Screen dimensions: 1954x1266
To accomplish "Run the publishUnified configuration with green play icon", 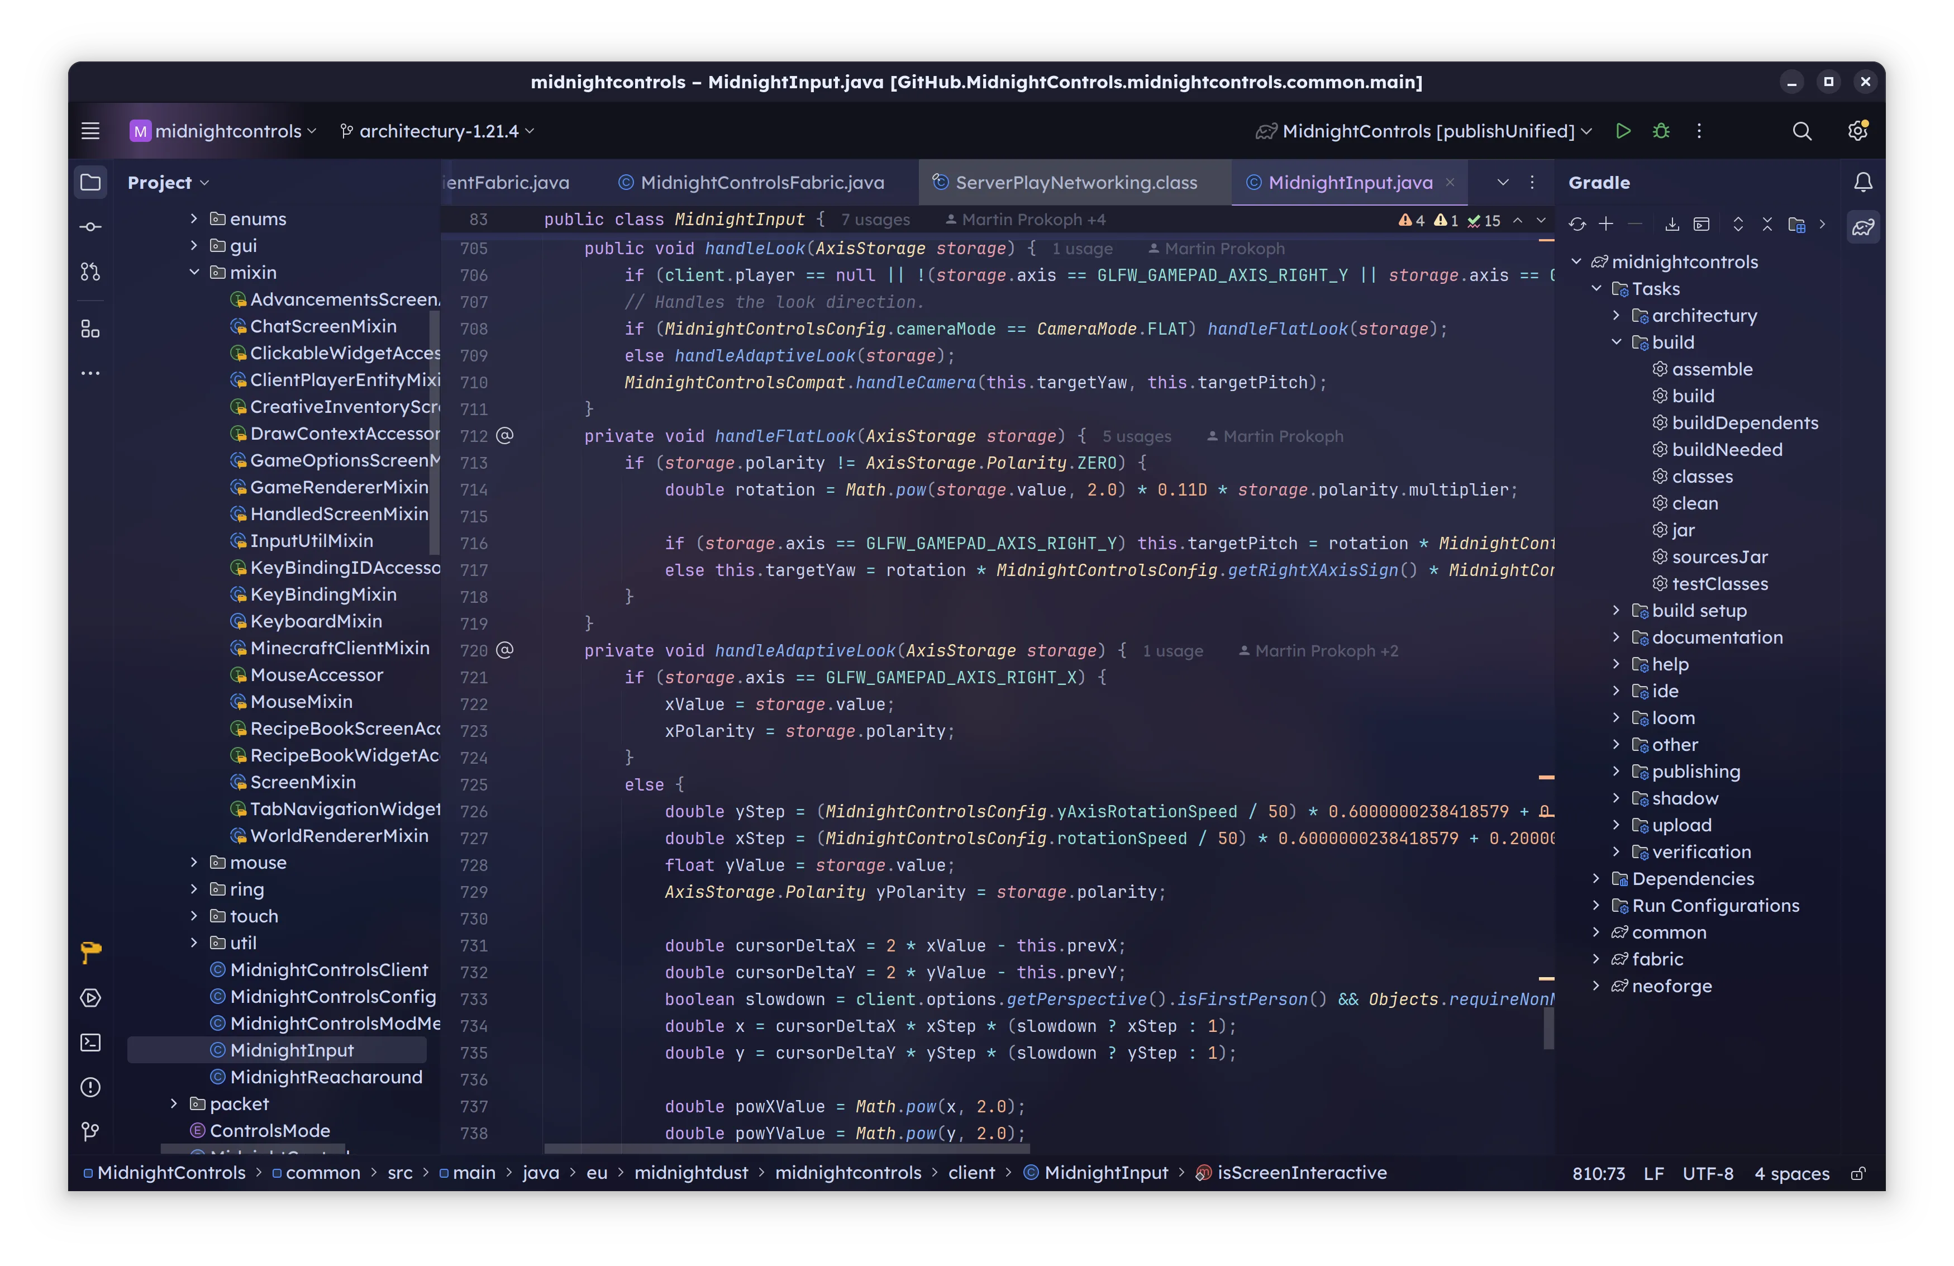I will pos(1623,131).
